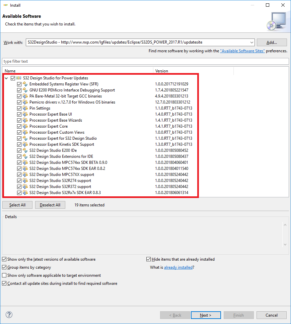Uncheck Embedded Systems Register View (SFR)
This screenshot has width=291, height=324.
(x=19, y=84)
